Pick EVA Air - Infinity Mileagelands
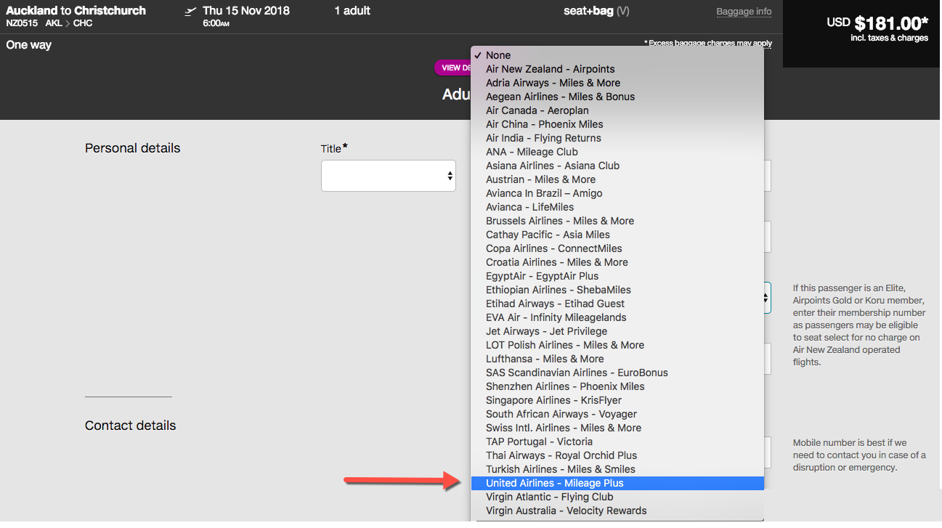Image resolution: width=942 pixels, height=528 pixels. click(x=617, y=317)
